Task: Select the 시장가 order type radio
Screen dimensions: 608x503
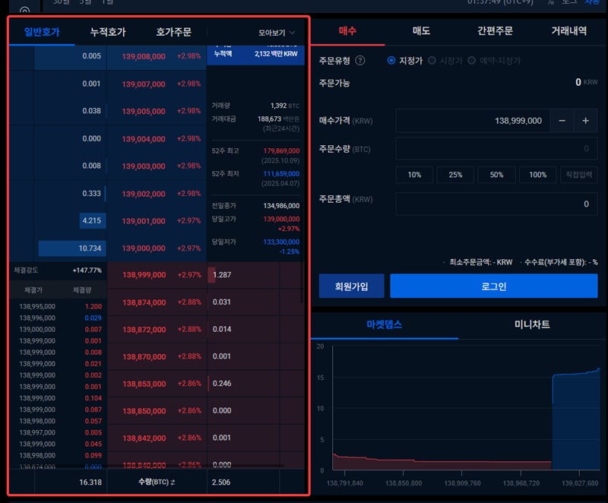Action: pos(432,61)
